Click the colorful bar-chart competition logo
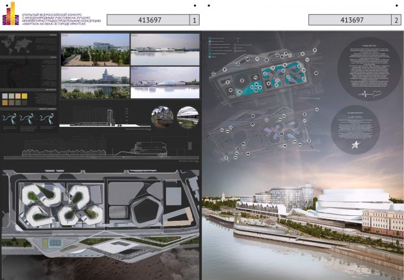The image size is (404, 280). (x=11, y=14)
